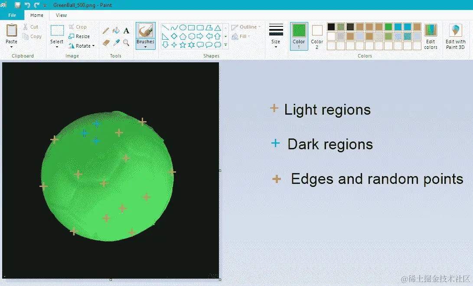Image resolution: width=473 pixels, height=286 pixels.
Task: Choose the Hexagon shape
Action: (x=192, y=36)
